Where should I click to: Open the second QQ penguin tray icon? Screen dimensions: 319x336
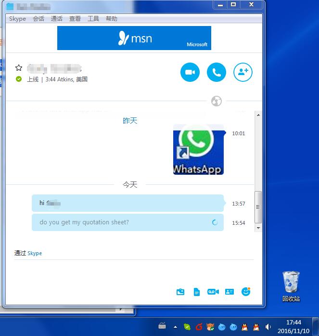(x=256, y=327)
